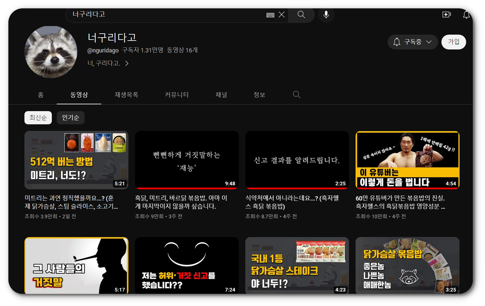The image size is (485, 306).
Task: Select the 인기순 filter chip
Action: (70, 117)
